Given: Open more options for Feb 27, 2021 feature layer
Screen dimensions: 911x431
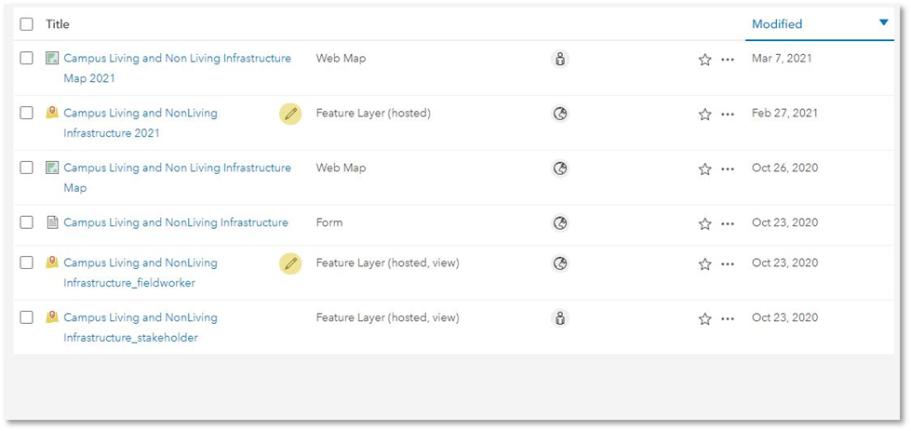Looking at the screenshot, I should click(x=728, y=114).
